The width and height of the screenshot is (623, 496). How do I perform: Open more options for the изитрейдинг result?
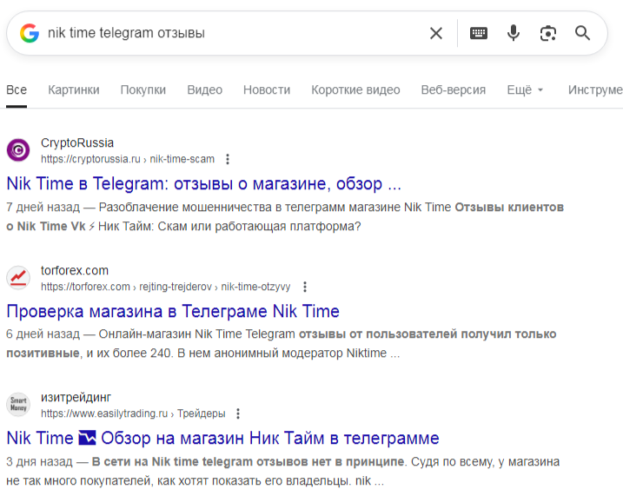click(x=238, y=413)
